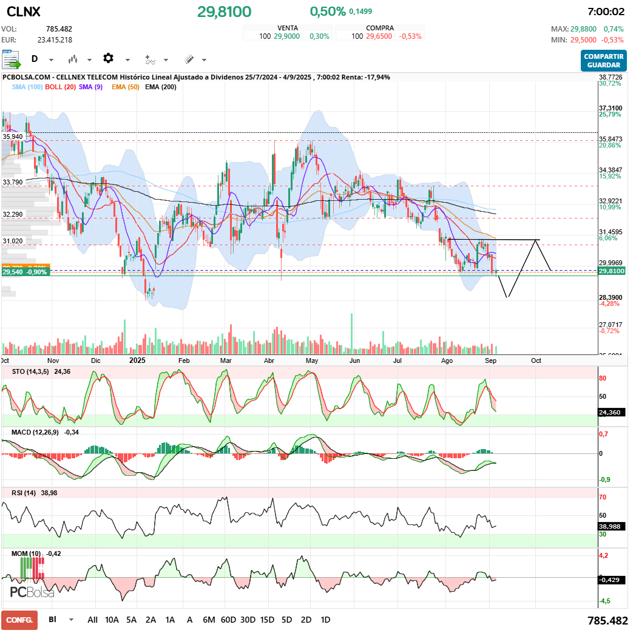
Task: Open the settings gear icon
Action: coord(108,58)
